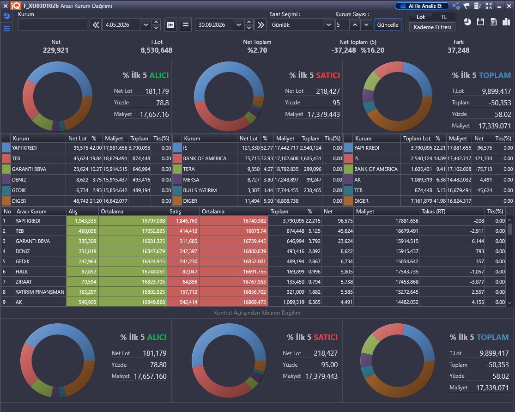515x412 pixels.
Task: Jump start date back with double-left arrows
Action: point(96,24)
